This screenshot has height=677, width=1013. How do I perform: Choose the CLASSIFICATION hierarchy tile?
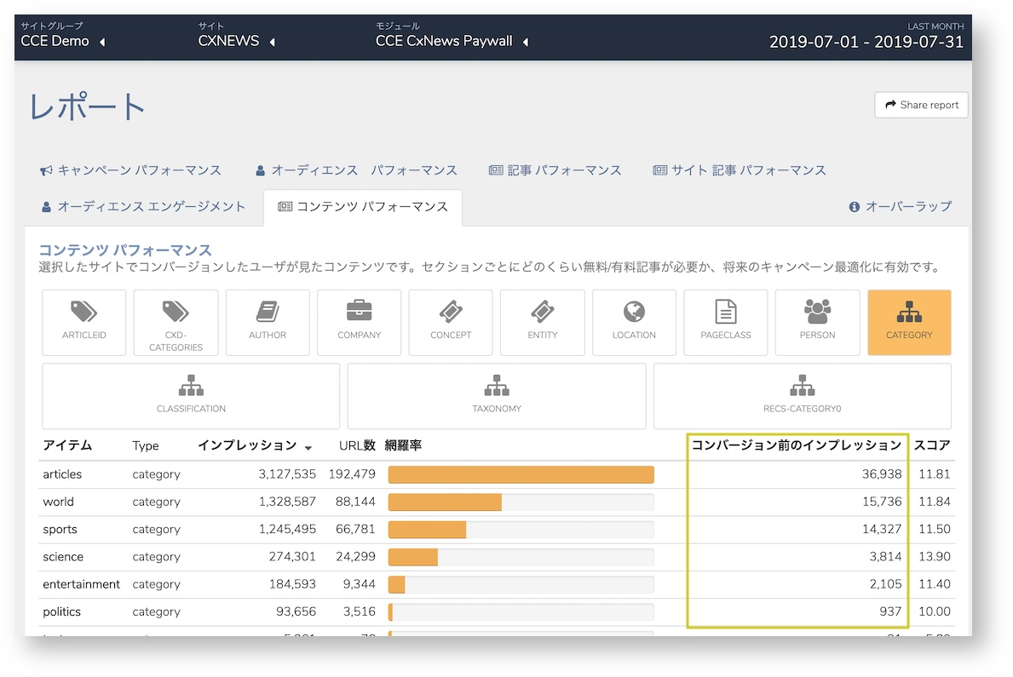coord(191,396)
